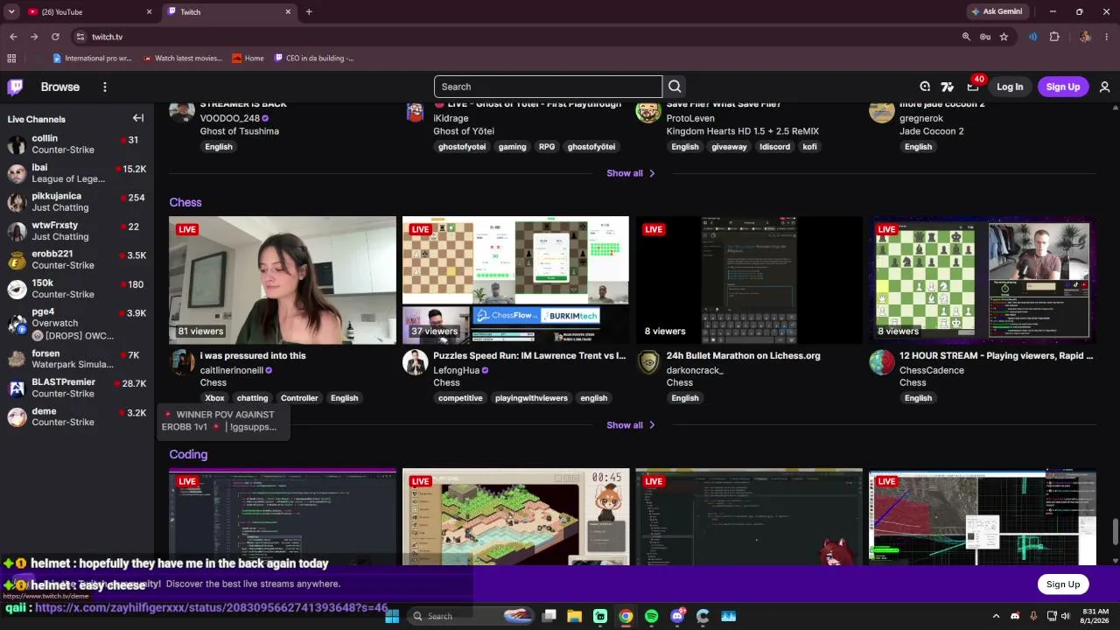
Task: View site information icon in address bar
Action: 80,37
